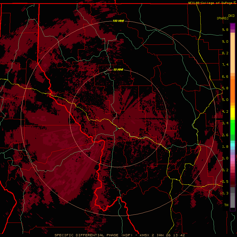Image resolution: width=237 pixels, height=237 pixels.
Task: Click the radar site dot at the rings' center
Action: coord(118,118)
